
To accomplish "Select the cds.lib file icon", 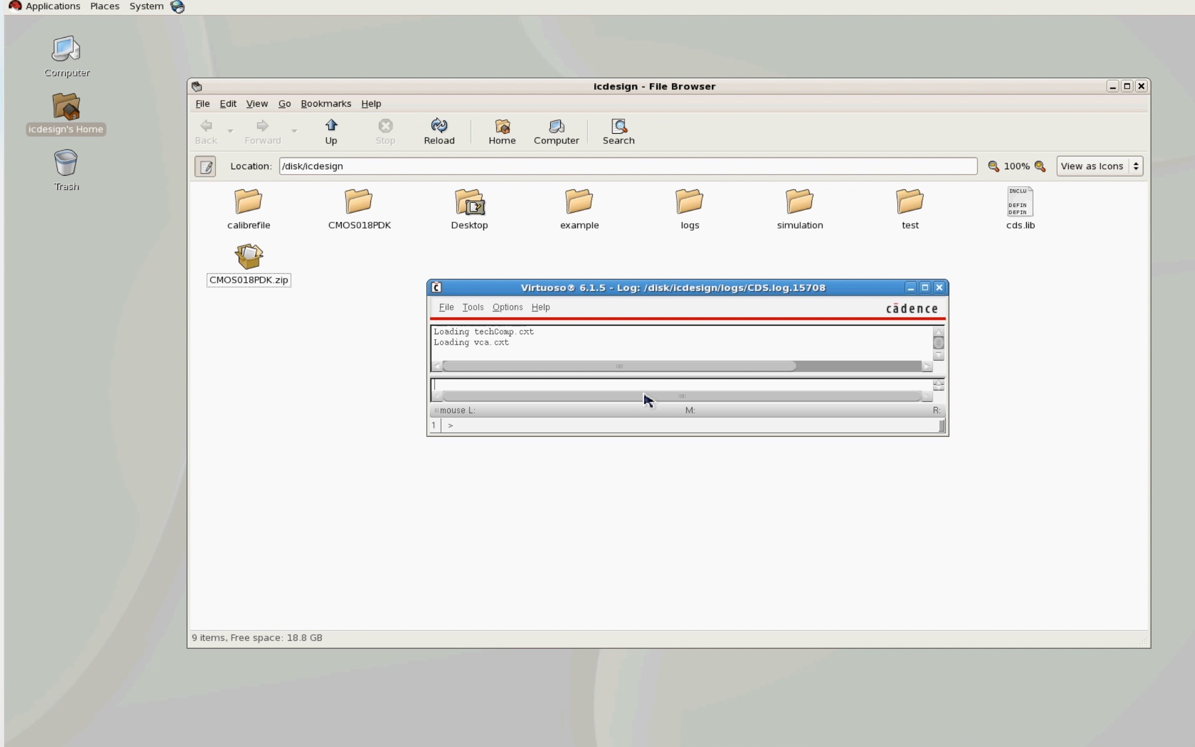I will point(1020,202).
